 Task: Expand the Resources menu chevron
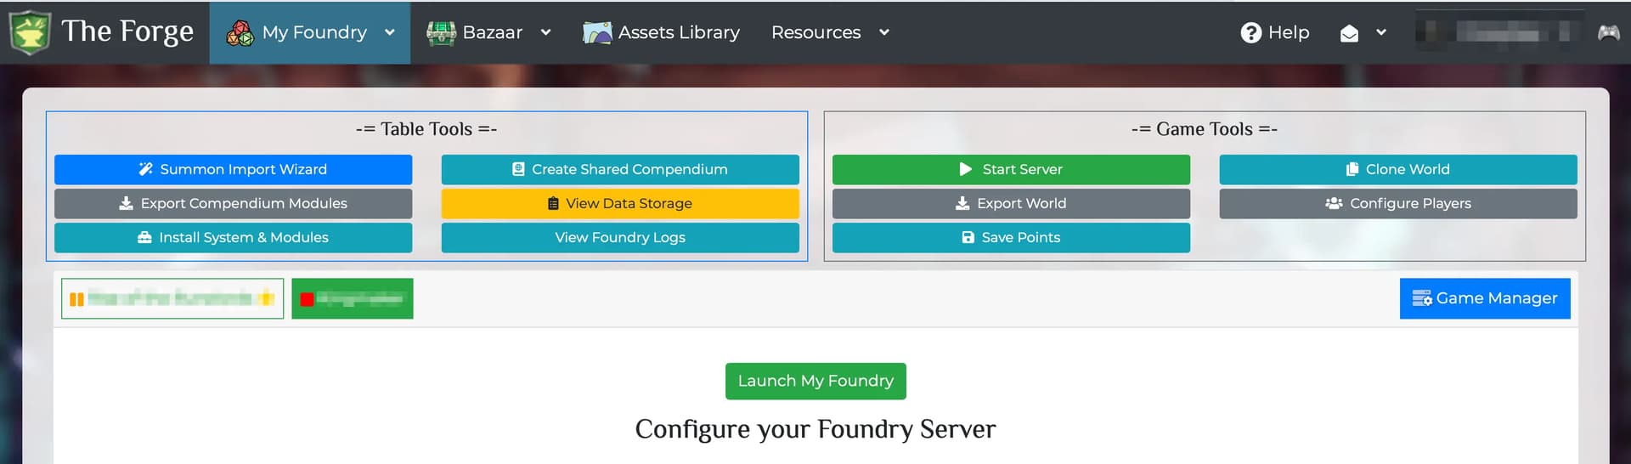884,32
